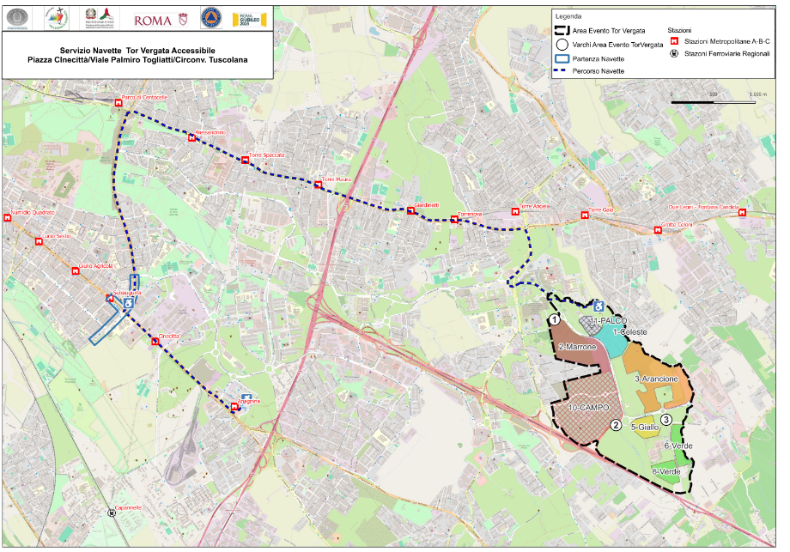
Task: Click gate marker number 2 near 10-CAMPO
Action: [x=616, y=424]
